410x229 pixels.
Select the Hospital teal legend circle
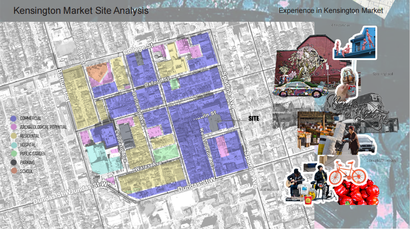pyautogui.click(x=14, y=145)
